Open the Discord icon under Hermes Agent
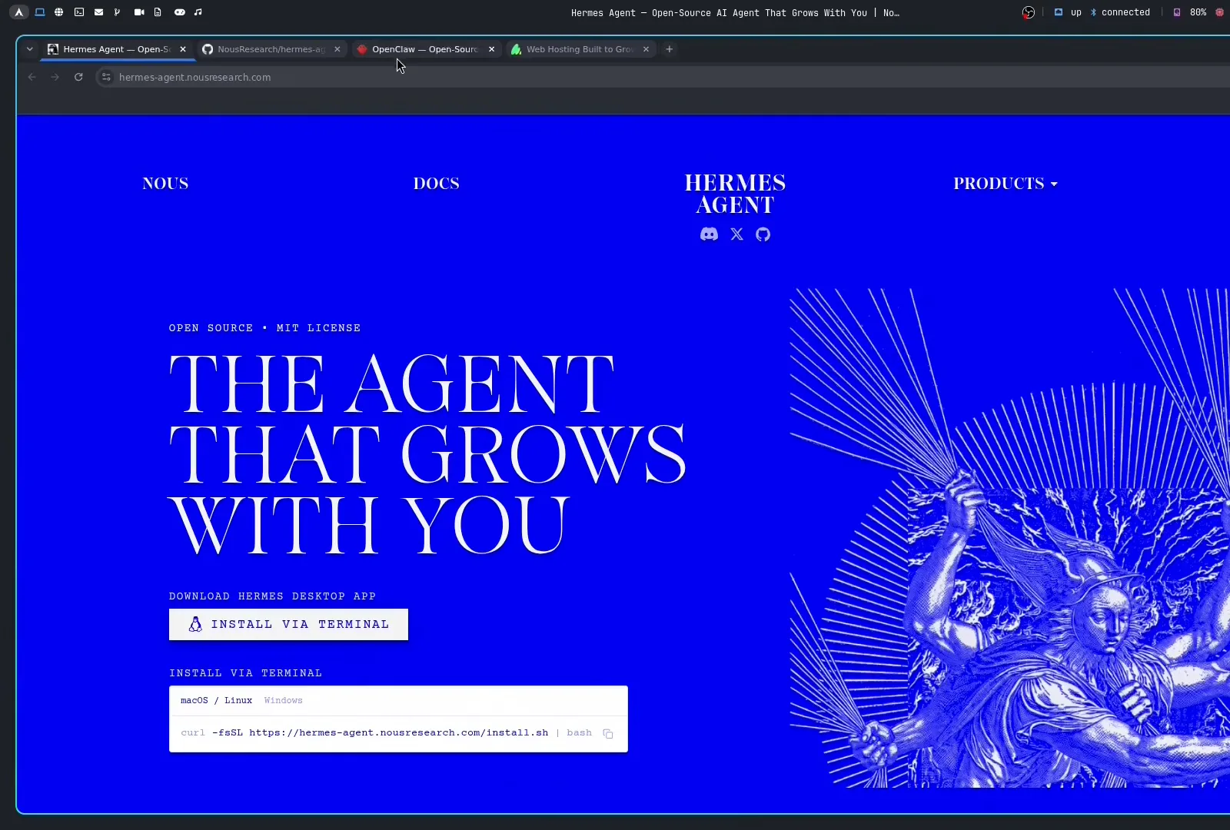This screenshot has width=1230, height=830. pos(709,234)
